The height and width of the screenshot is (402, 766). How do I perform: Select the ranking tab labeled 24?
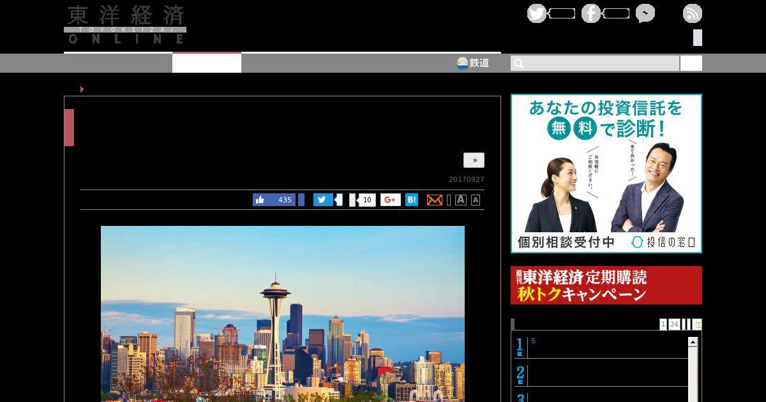[674, 324]
